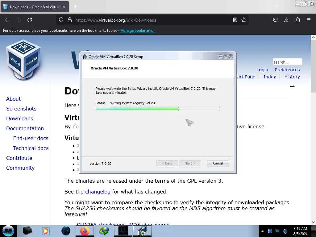Screen dimensions: 316x237
Task: Bookmark this page with the star icon
Action: click(x=244, y=20)
